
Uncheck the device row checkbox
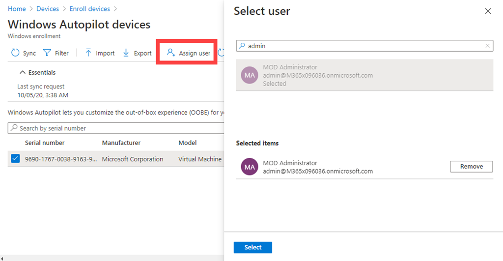click(x=15, y=159)
